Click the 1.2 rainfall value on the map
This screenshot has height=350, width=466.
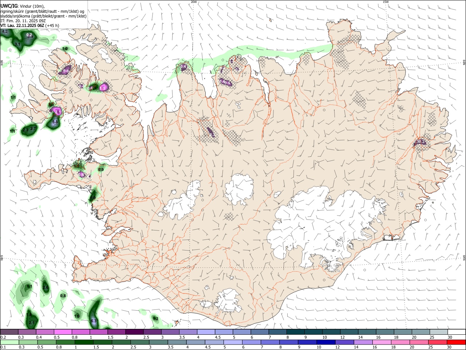155,319
